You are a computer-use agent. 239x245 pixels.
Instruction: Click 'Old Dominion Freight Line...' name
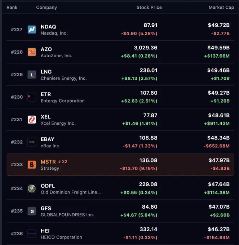tap(71, 192)
